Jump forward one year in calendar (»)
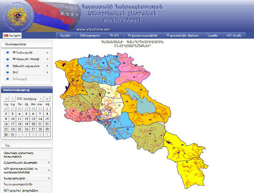This screenshot has height=193, width=254. click(47, 99)
